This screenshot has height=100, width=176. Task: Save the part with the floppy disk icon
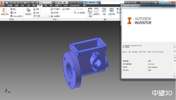15,2
